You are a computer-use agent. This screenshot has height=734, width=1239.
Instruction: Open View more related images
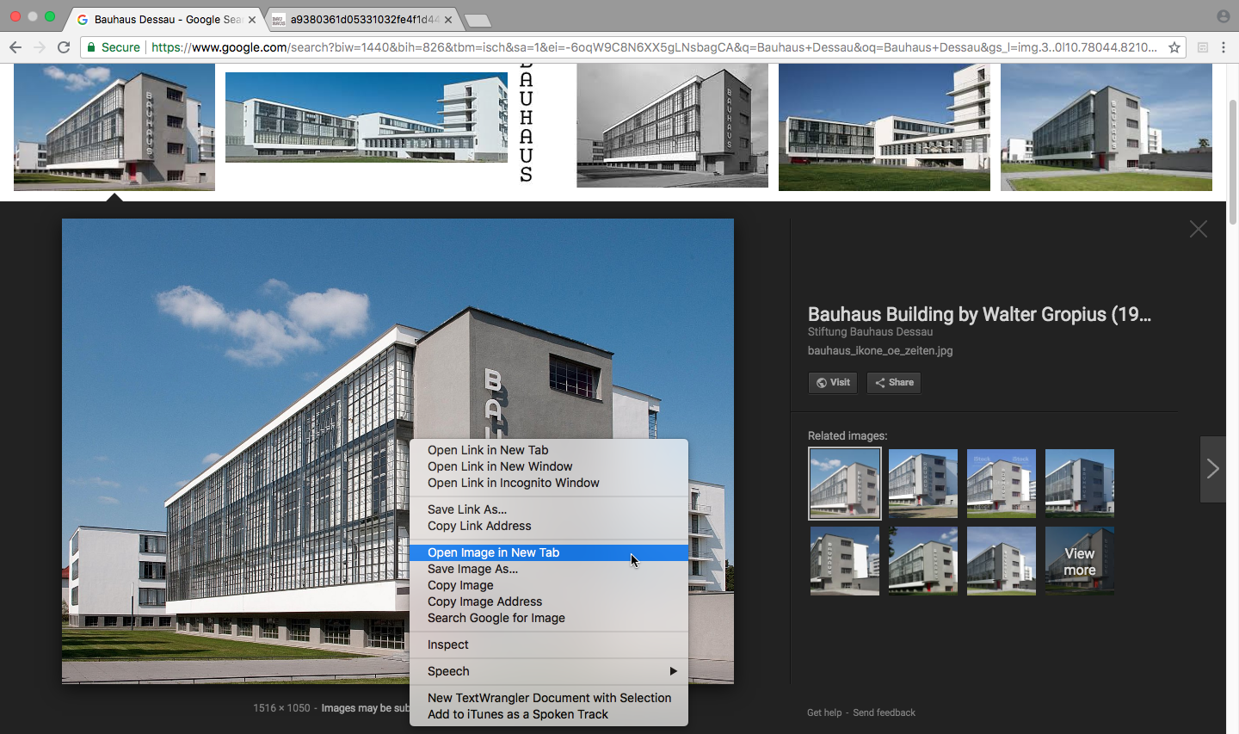point(1079,561)
